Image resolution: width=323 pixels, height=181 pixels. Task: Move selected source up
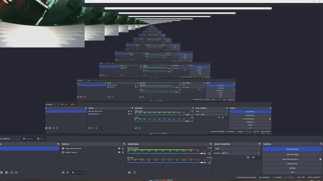pyautogui.click(x=78, y=172)
